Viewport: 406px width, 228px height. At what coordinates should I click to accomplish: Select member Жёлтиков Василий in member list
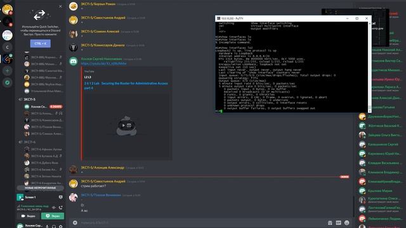[x=381, y=125]
